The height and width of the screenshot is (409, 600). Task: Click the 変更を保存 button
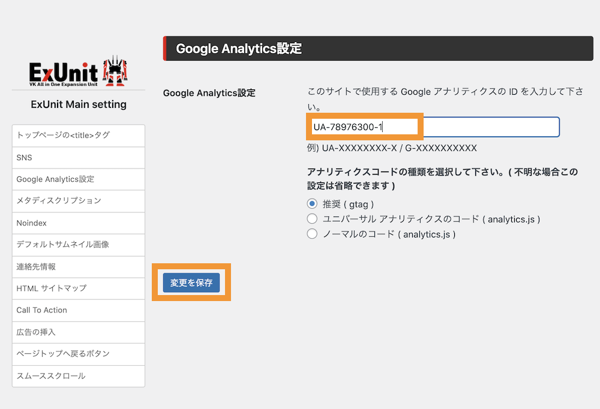coord(191,282)
